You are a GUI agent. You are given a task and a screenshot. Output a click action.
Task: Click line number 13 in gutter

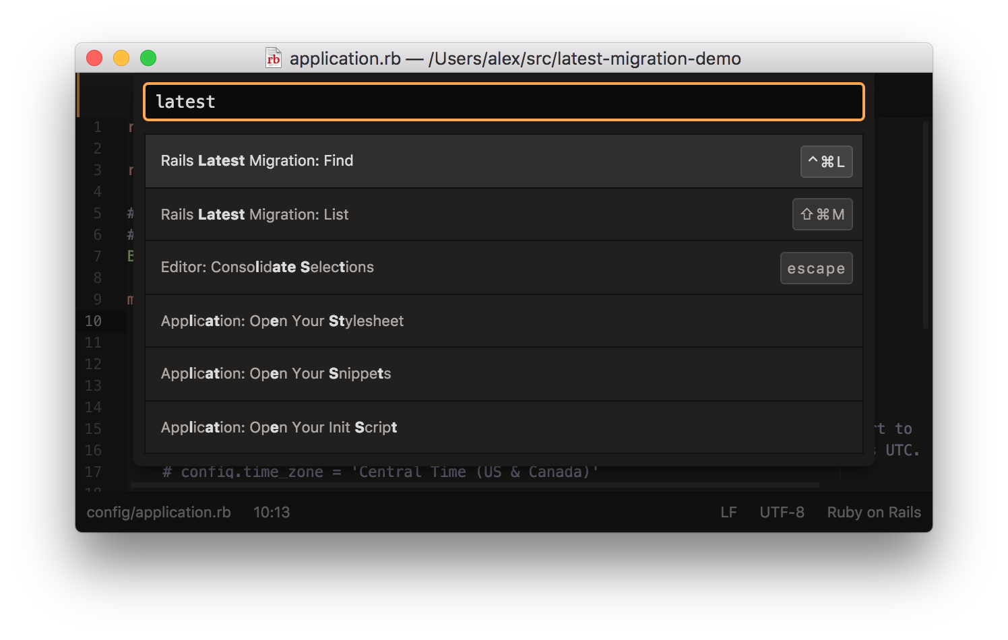94,385
